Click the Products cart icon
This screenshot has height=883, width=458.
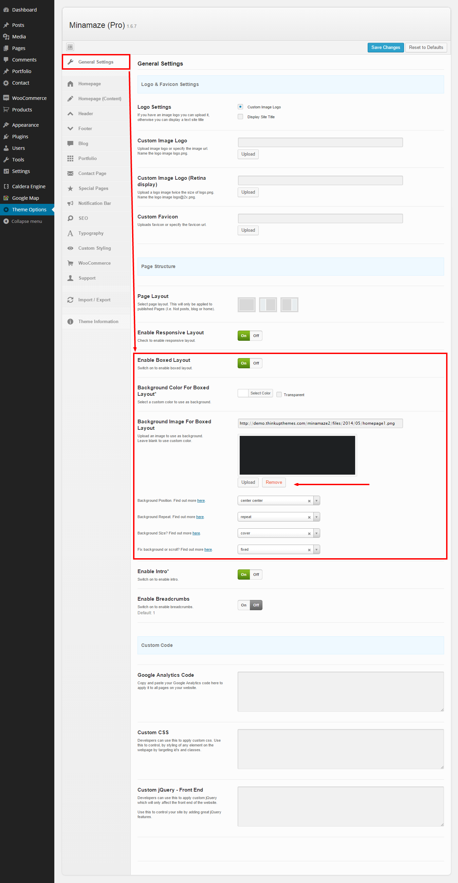tap(6, 110)
